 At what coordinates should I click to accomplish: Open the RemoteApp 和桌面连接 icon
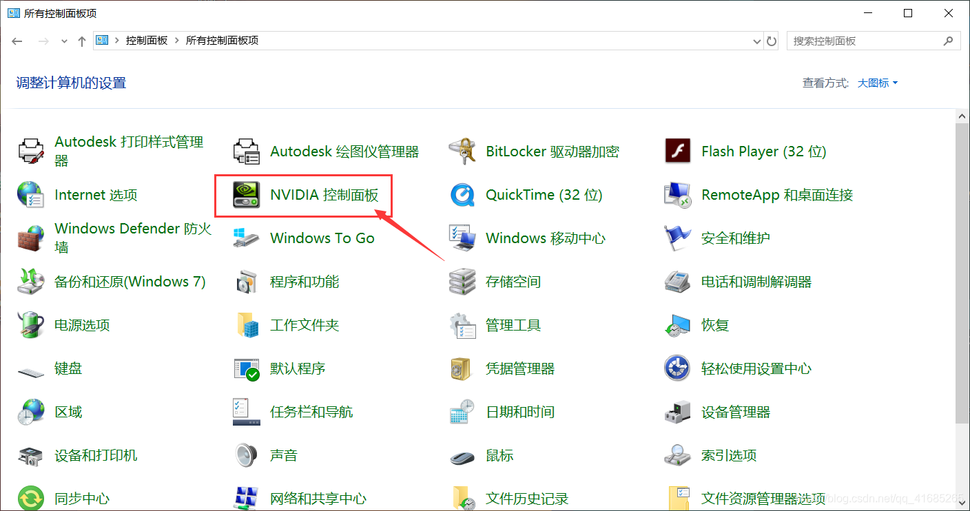click(x=677, y=195)
